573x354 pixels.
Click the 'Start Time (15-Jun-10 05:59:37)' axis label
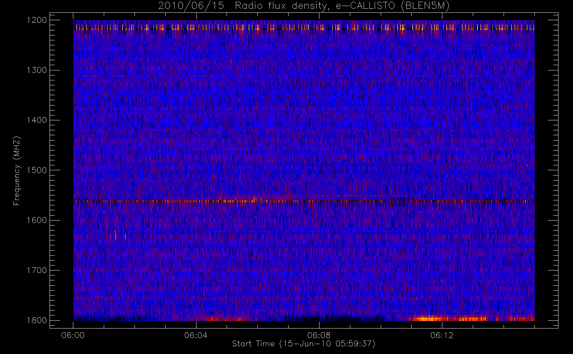(x=303, y=344)
